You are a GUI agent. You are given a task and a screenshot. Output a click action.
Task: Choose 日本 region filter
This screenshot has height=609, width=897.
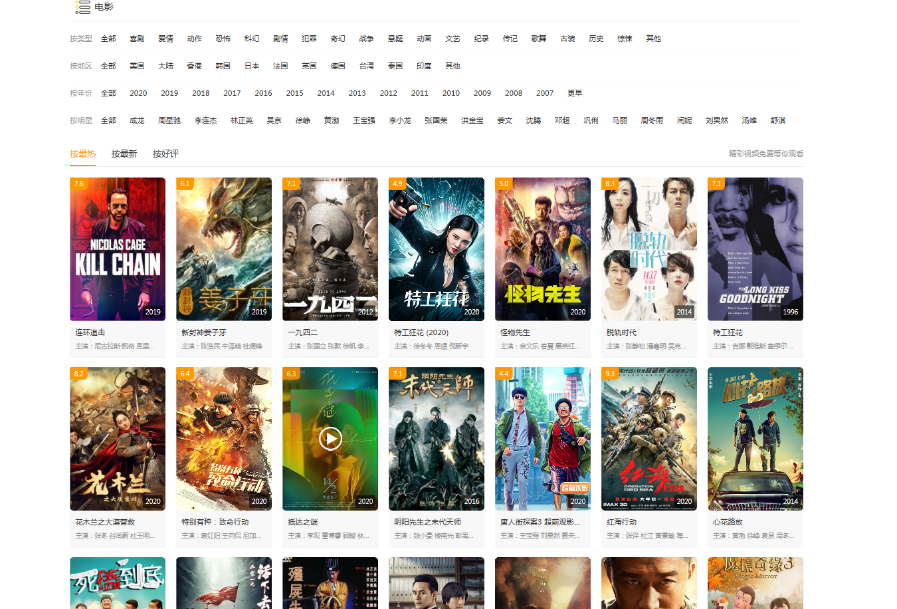pos(252,66)
